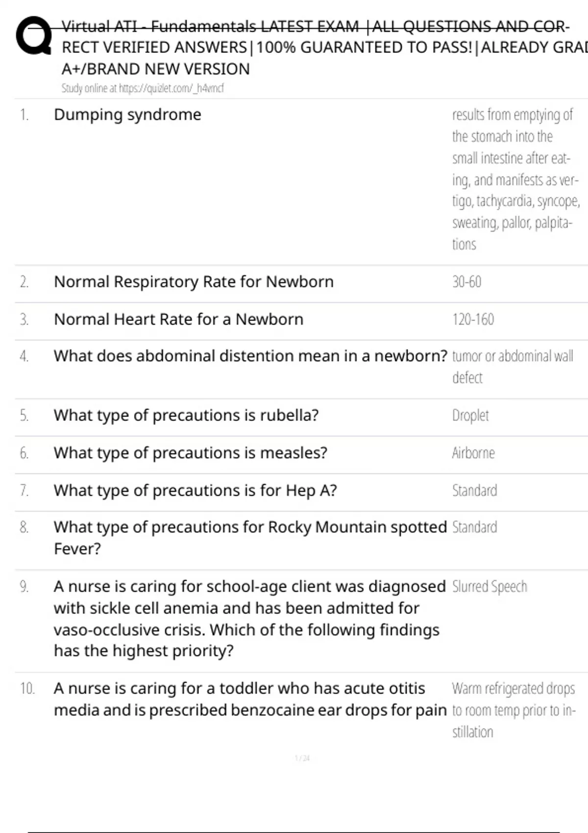Select the measles precautions question

tap(190, 453)
